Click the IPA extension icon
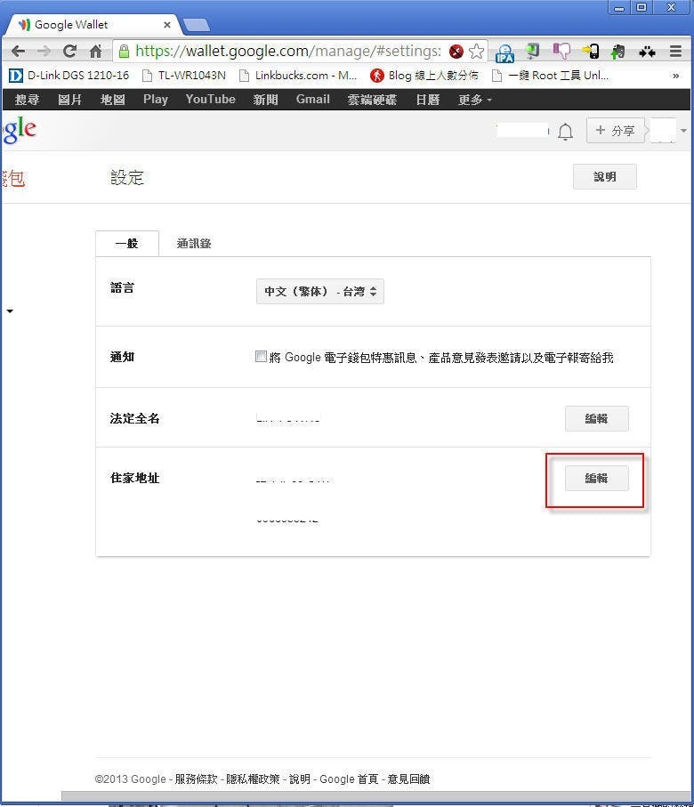Viewport: 694px width, 807px height. [x=504, y=52]
